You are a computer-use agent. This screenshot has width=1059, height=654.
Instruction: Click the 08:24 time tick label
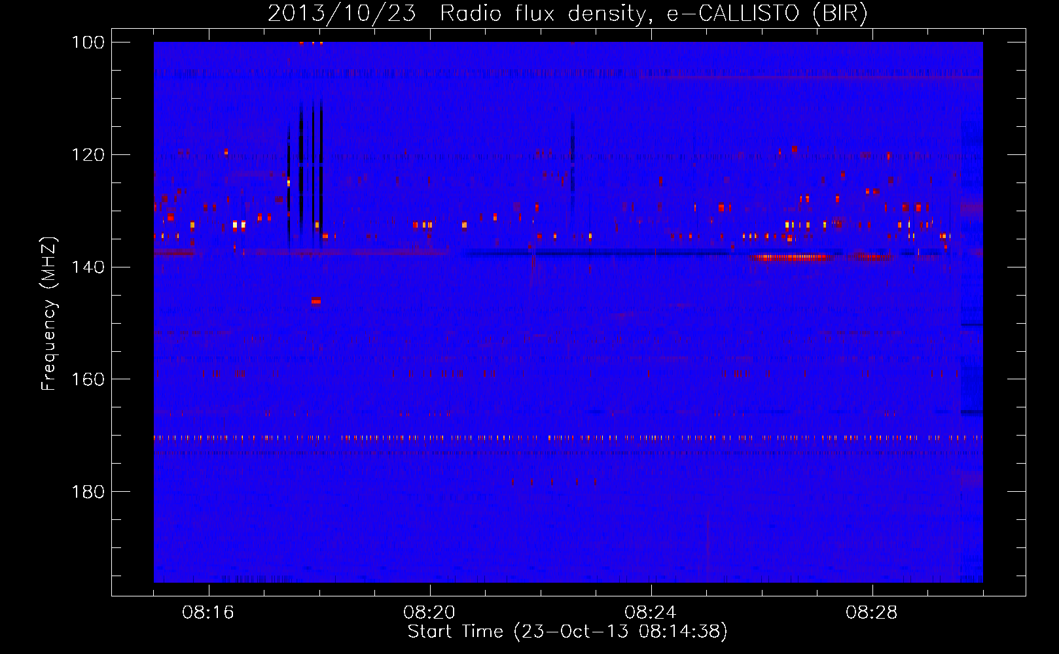click(x=651, y=613)
